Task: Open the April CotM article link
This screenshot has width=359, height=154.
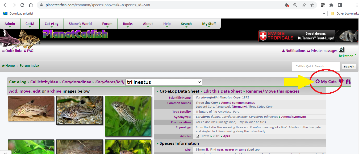Action: (x=227, y=136)
